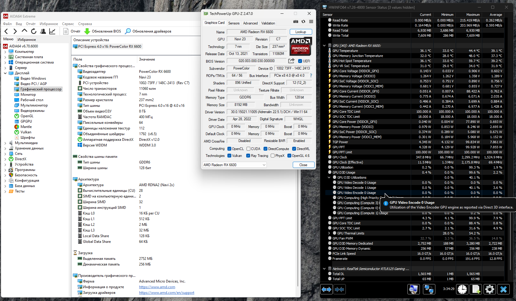Click the AIDA64 up-level arrow icon
The image size is (516, 301).
pyautogui.click(x=24, y=31)
